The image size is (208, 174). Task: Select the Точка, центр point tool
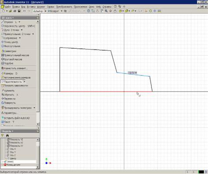tap(10, 42)
